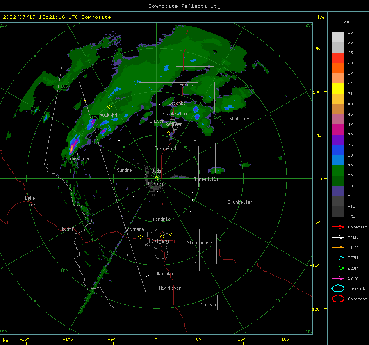Click the yellow diamond marker above RockyMH
Screen dimensions: 369x345
coord(109,107)
